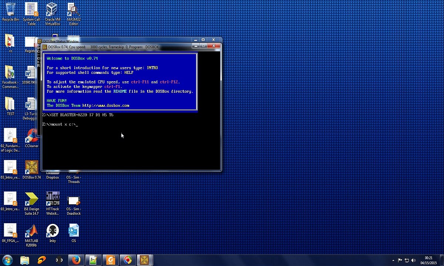This screenshot has height=266, width=444.
Task: Maximize the DOSBox 0.74 window
Action: click(x=203, y=46)
